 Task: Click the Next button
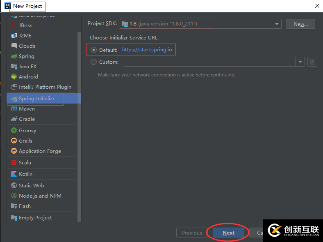pyautogui.click(x=228, y=233)
